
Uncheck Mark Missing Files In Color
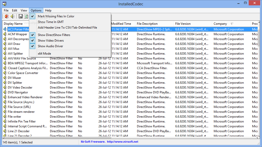tap(70, 16)
